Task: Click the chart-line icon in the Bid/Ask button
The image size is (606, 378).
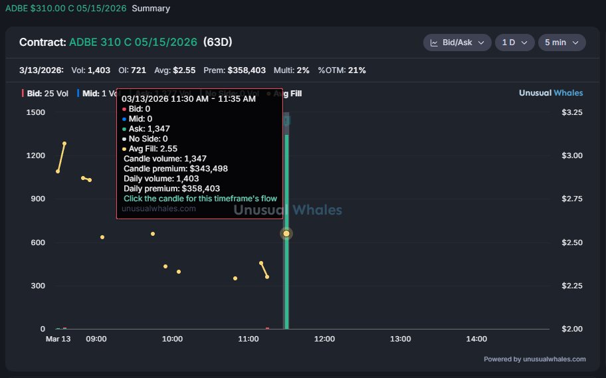Action: pyautogui.click(x=434, y=43)
